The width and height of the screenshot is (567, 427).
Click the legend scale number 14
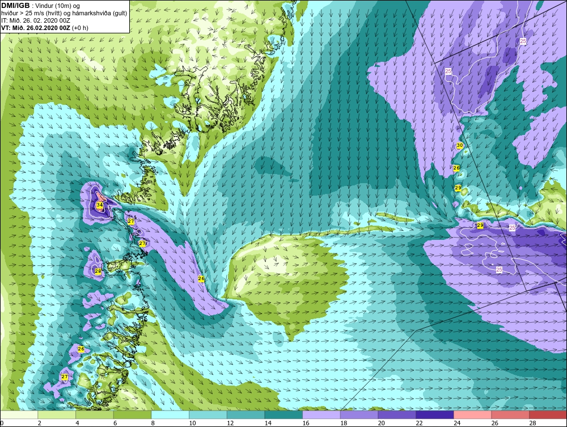pos(268,423)
